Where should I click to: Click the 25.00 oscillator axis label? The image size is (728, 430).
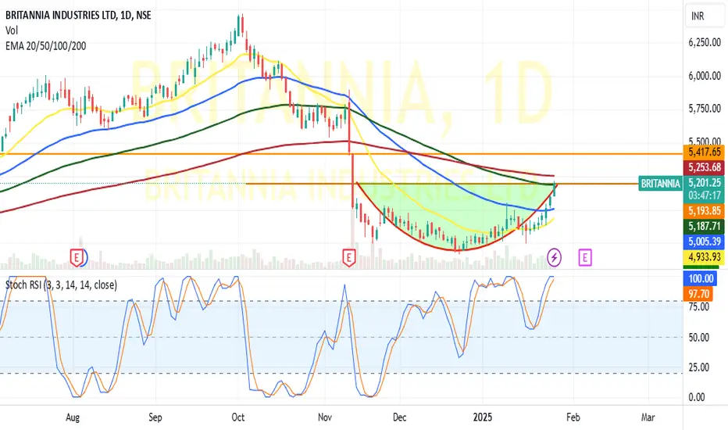(x=699, y=367)
